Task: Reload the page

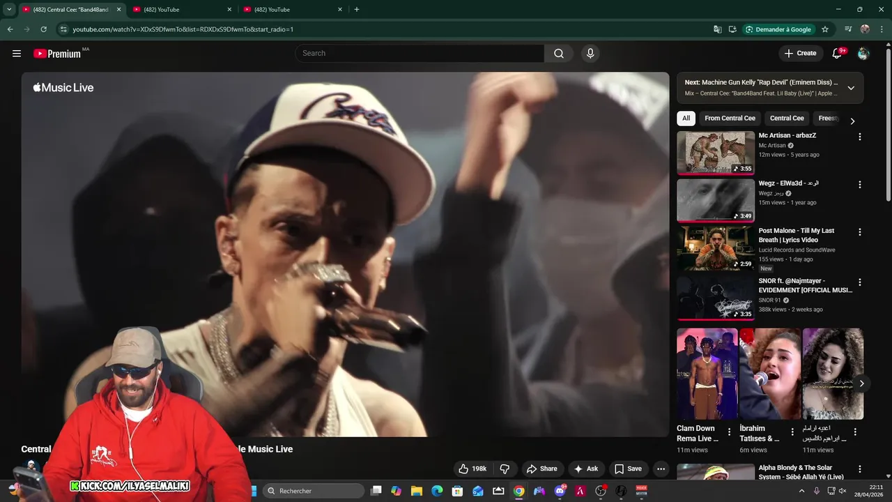Action: (43, 29)
